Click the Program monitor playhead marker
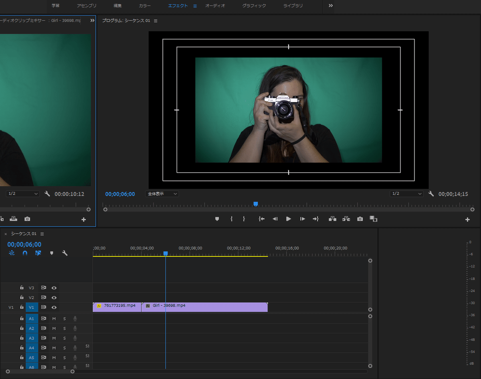Screen dimensions: 481x379 coord(255,204)
